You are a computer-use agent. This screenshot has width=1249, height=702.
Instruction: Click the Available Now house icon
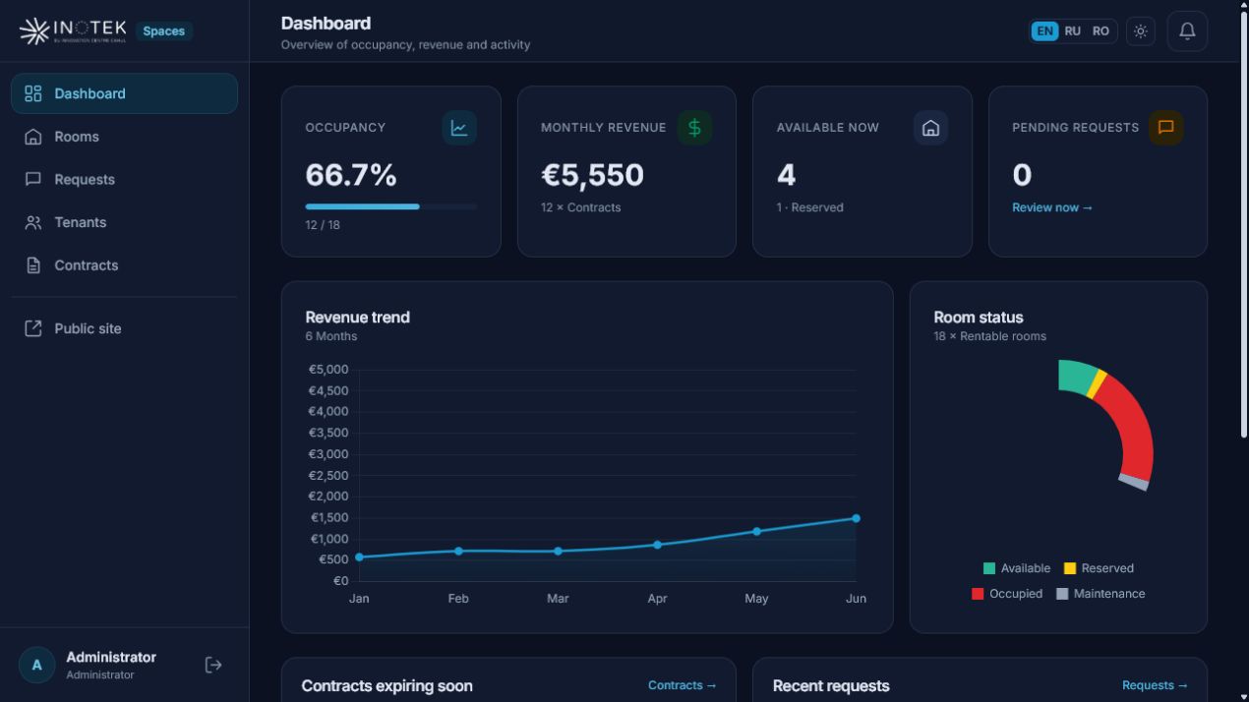[930, 128]
